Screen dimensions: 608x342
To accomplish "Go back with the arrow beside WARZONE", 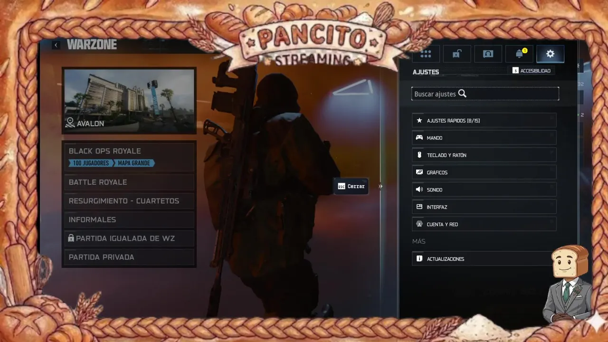I will [x=56, y=45].
